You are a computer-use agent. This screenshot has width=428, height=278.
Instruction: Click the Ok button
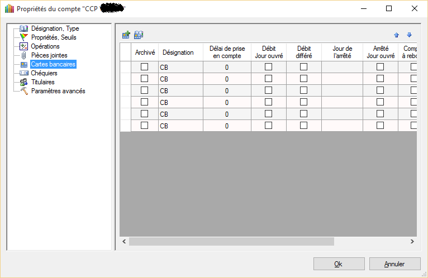pyautogui.click(x=339, y=264)
